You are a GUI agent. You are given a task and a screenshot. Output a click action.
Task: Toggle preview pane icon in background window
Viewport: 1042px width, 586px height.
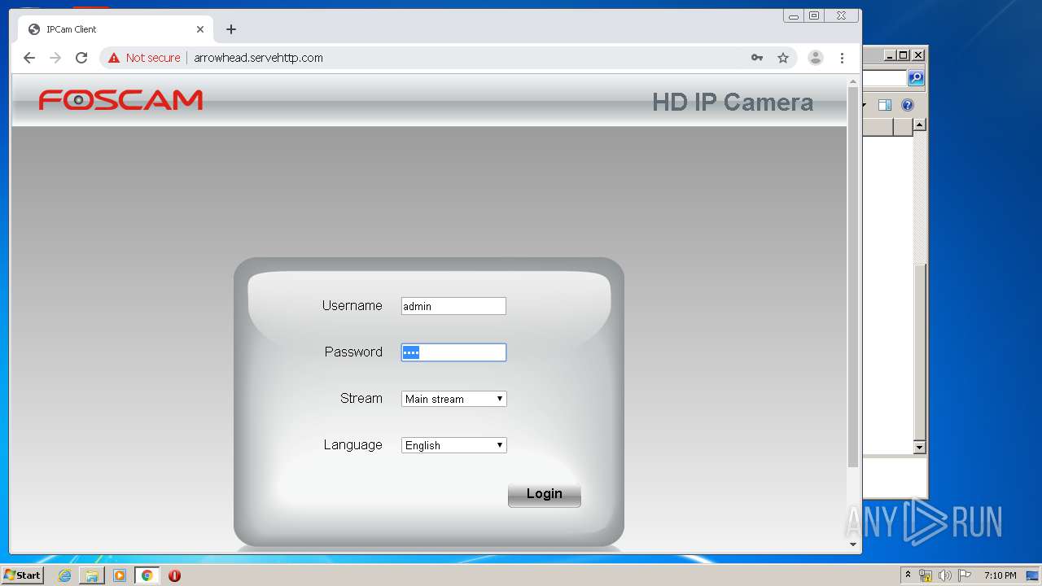tap(885, 105)
